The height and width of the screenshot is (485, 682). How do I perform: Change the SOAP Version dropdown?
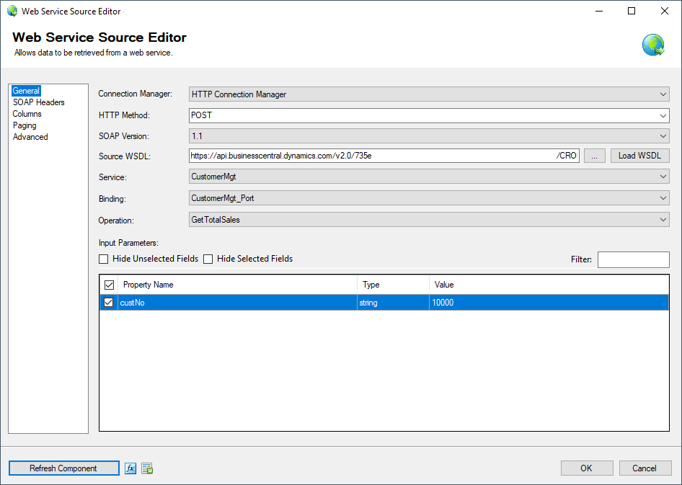(664, 135)
